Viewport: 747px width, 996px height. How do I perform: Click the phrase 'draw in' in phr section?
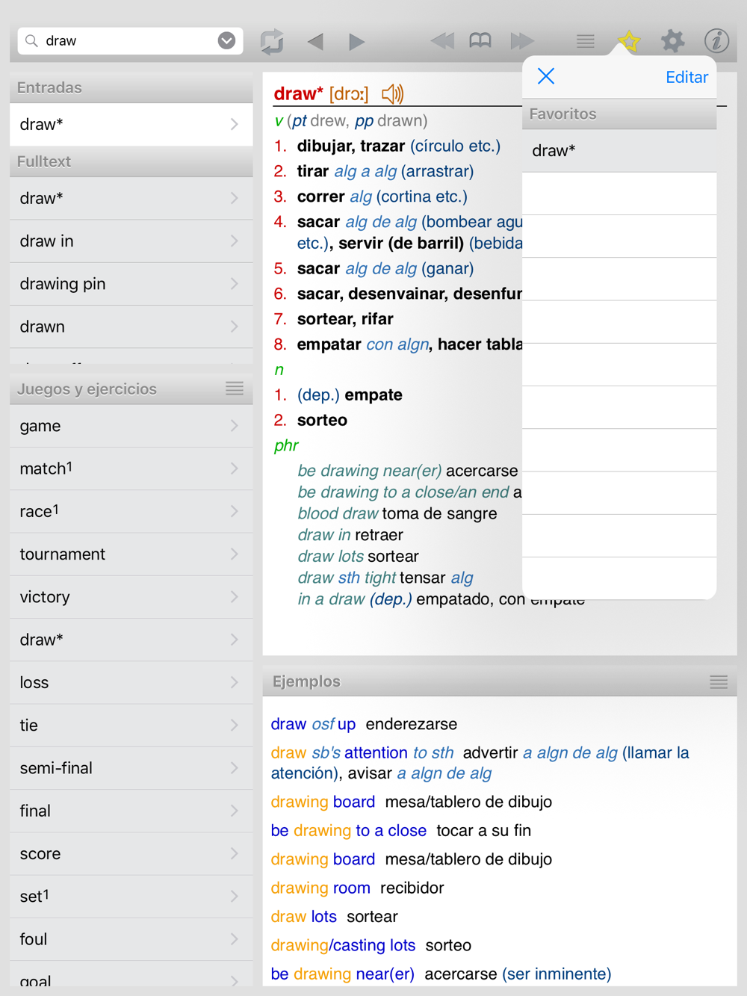324,535
